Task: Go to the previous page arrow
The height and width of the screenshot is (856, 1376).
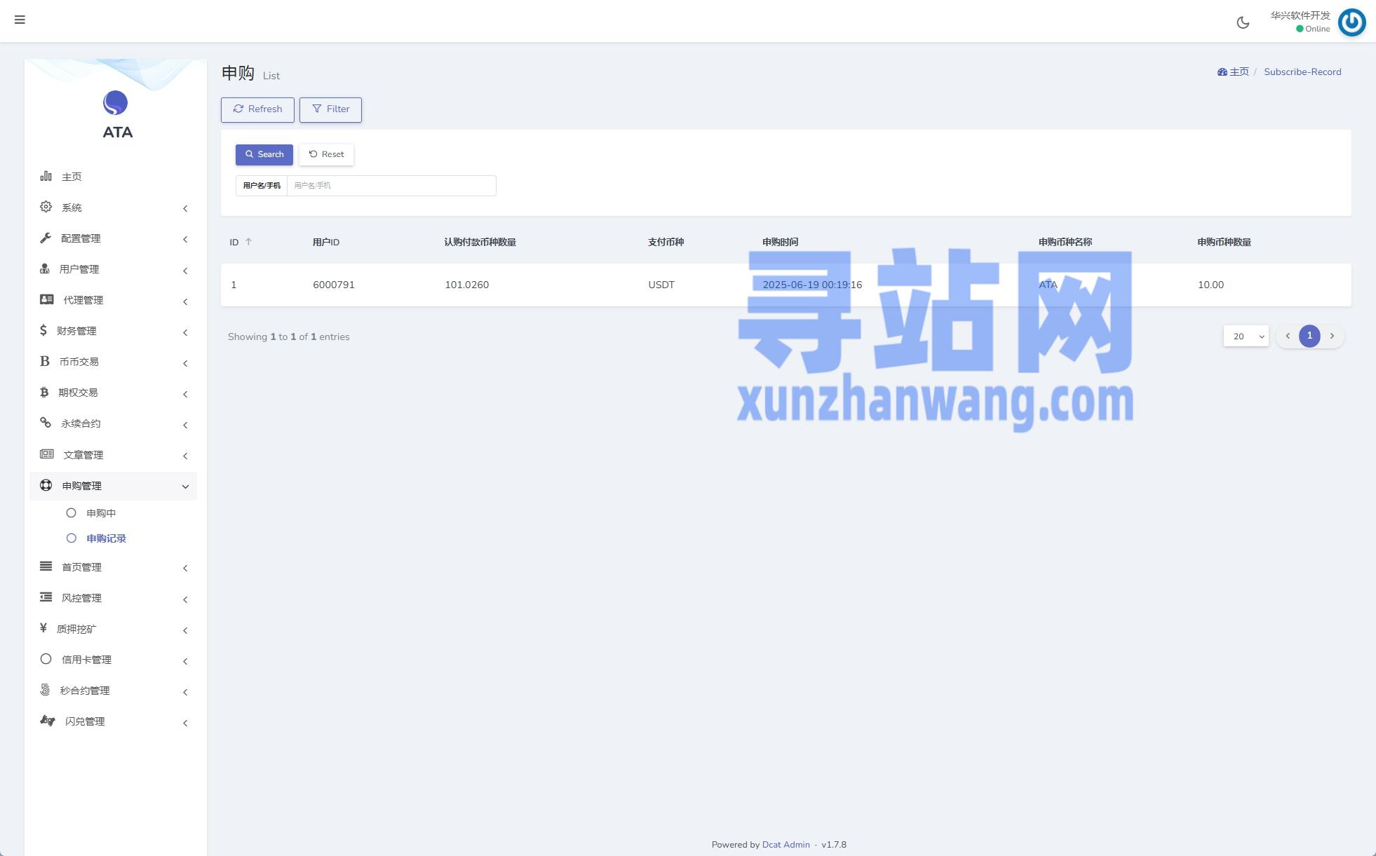Action: pyautogui.click(x=1288, y=336)
